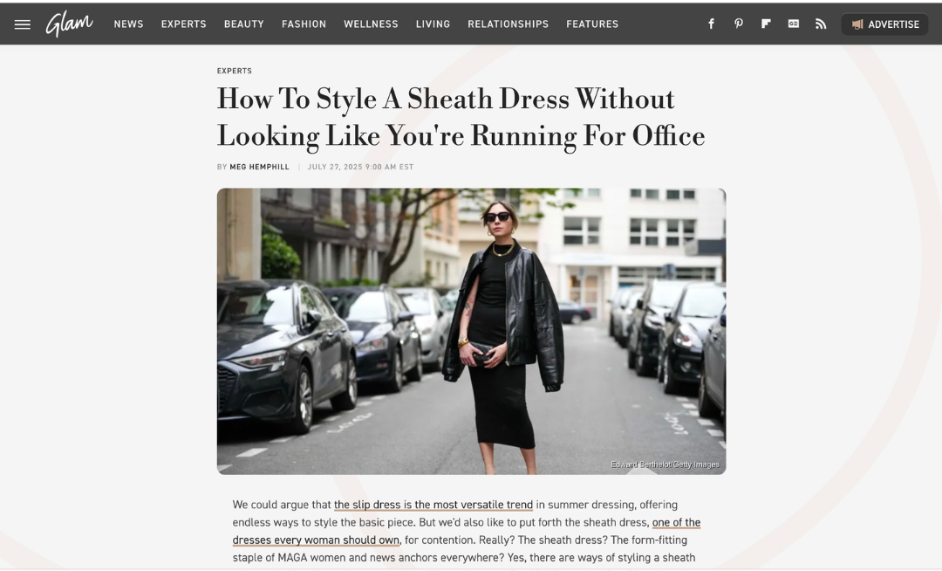Click the Experts category label above headline
942x571 pixels.
point(235,71)
